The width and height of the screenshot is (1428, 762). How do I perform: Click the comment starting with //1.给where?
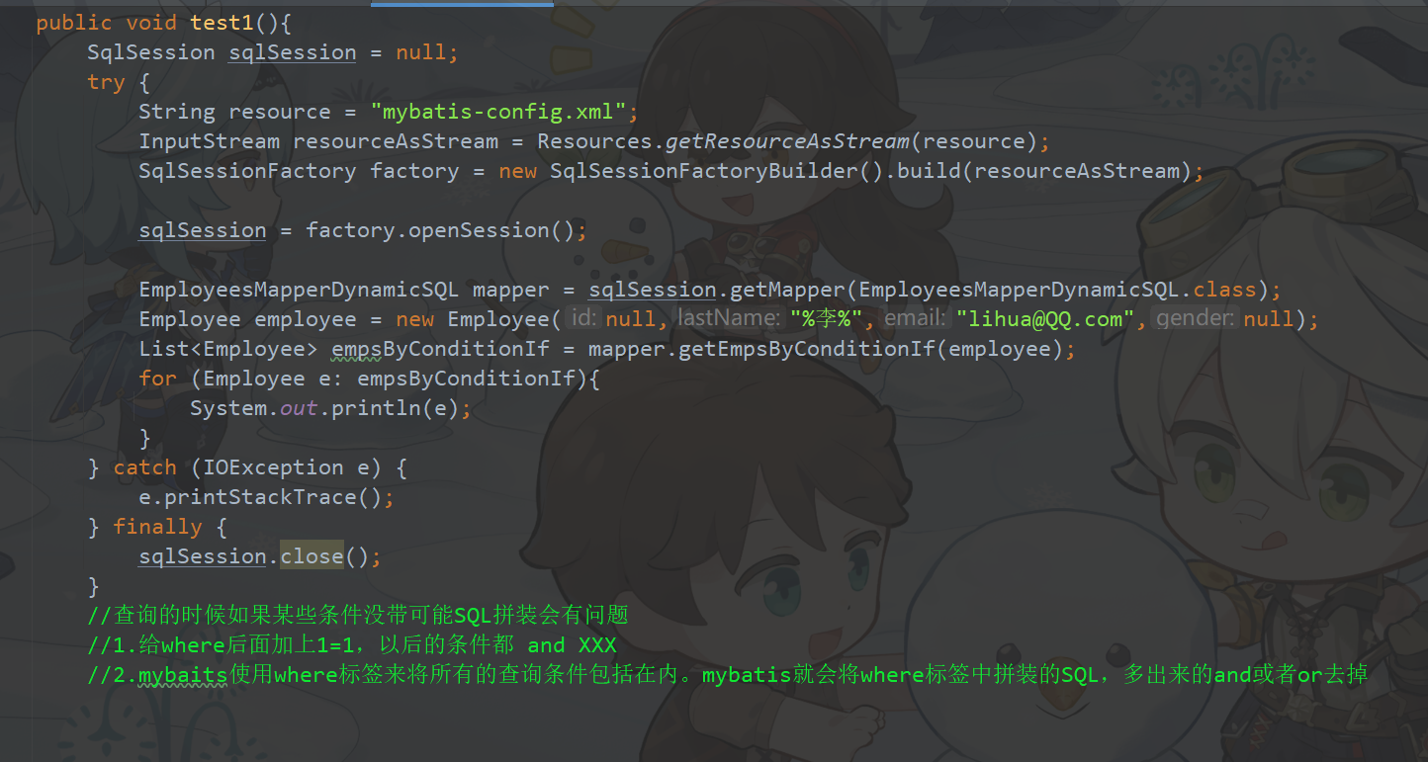(352, 645)
